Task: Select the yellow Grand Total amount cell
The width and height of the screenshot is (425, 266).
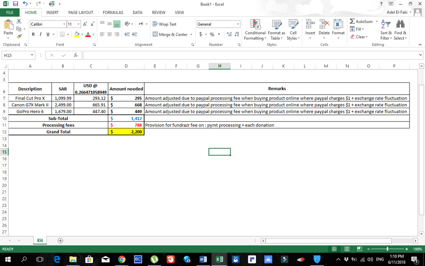Action: pos(126,132)
